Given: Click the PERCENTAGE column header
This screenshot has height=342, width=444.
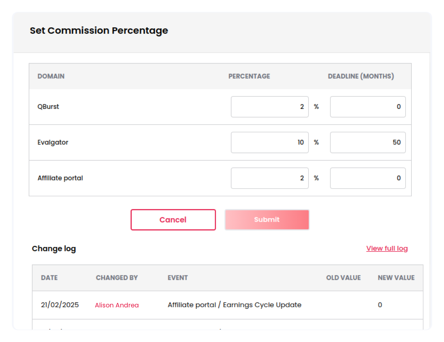Looking at the screenshot, I should pos(249,76).
